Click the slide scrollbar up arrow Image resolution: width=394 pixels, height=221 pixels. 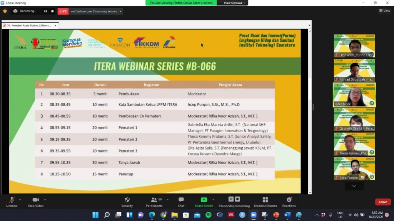(310, 31)
